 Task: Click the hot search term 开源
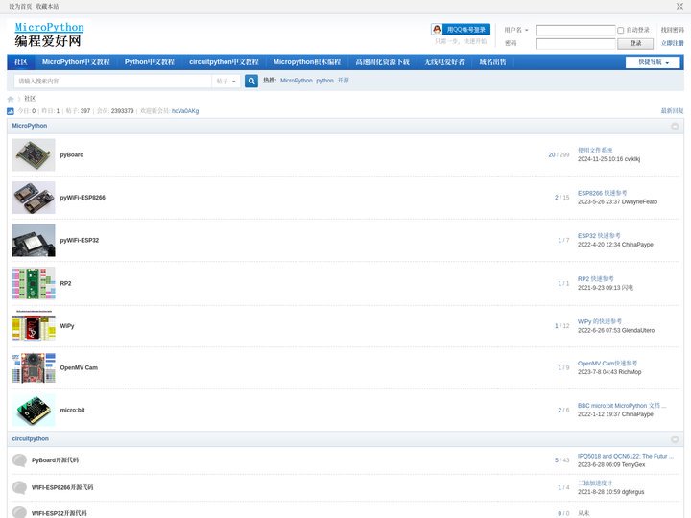(344, 81)
